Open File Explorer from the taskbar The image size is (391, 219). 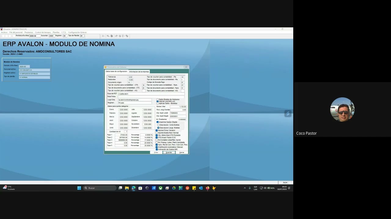[x=127, y=188]
